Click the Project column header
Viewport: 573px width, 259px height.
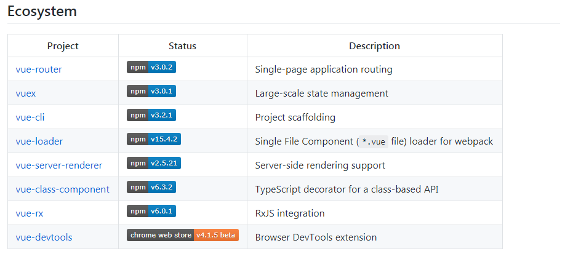pos(63,46)
